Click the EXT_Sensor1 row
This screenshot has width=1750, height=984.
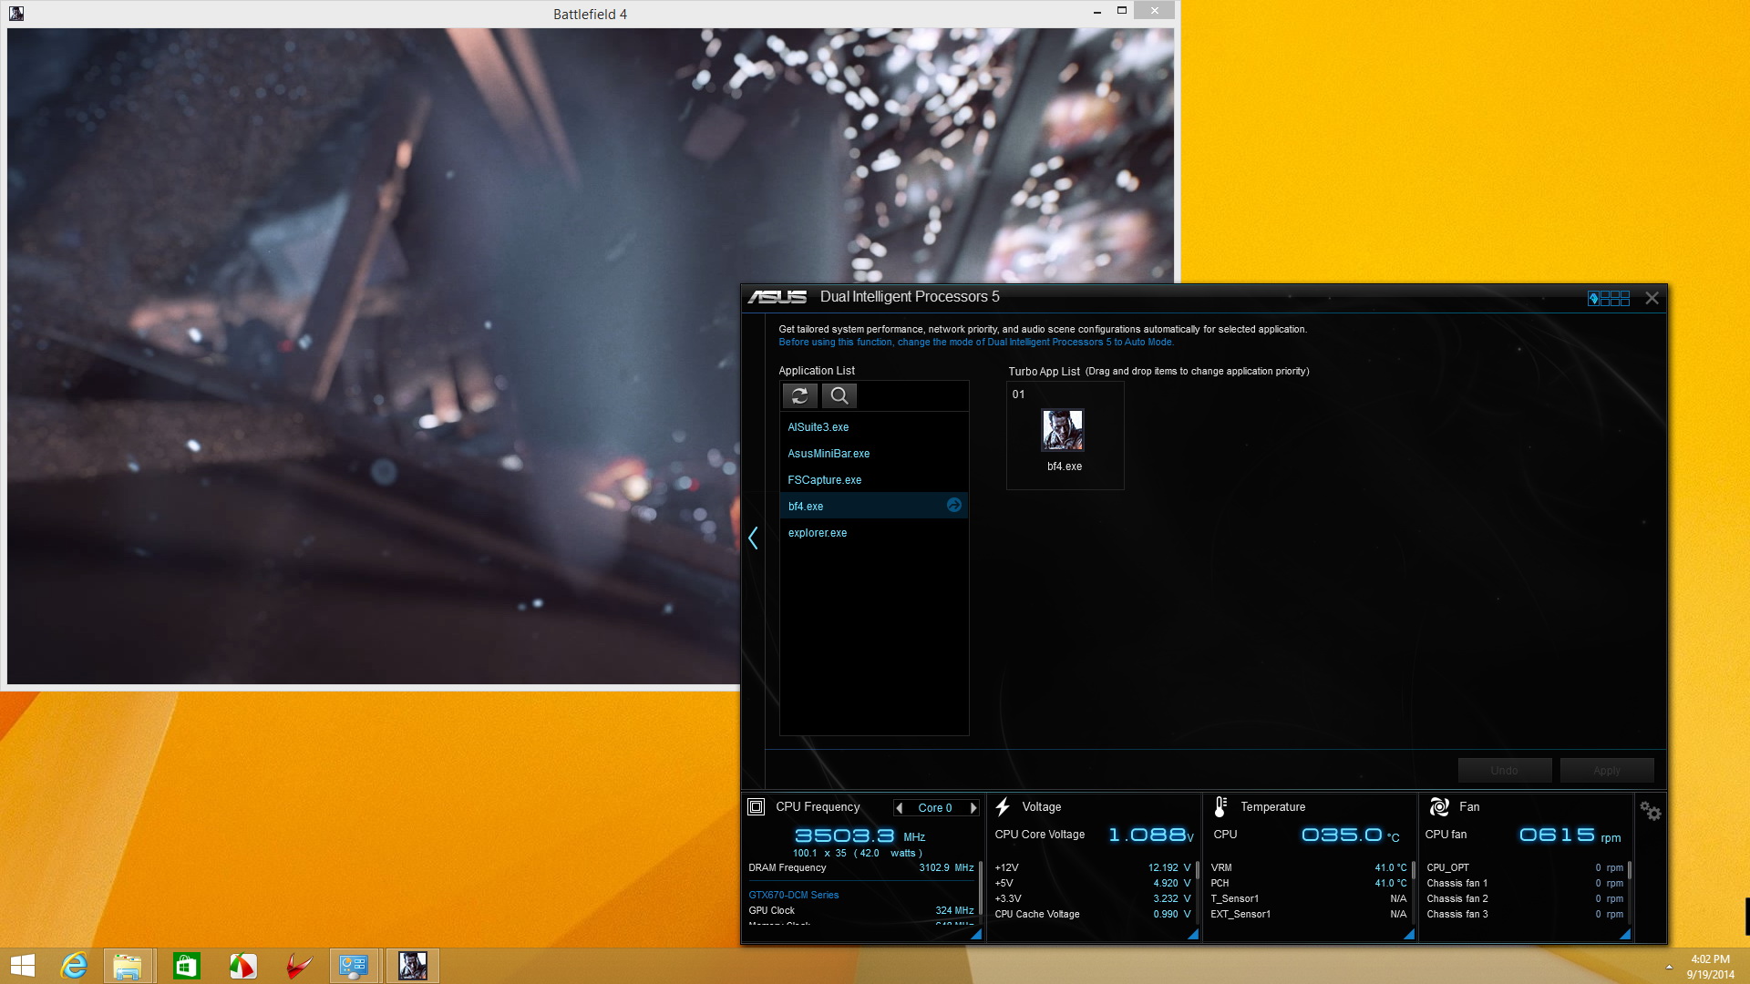coord(1309,915)
